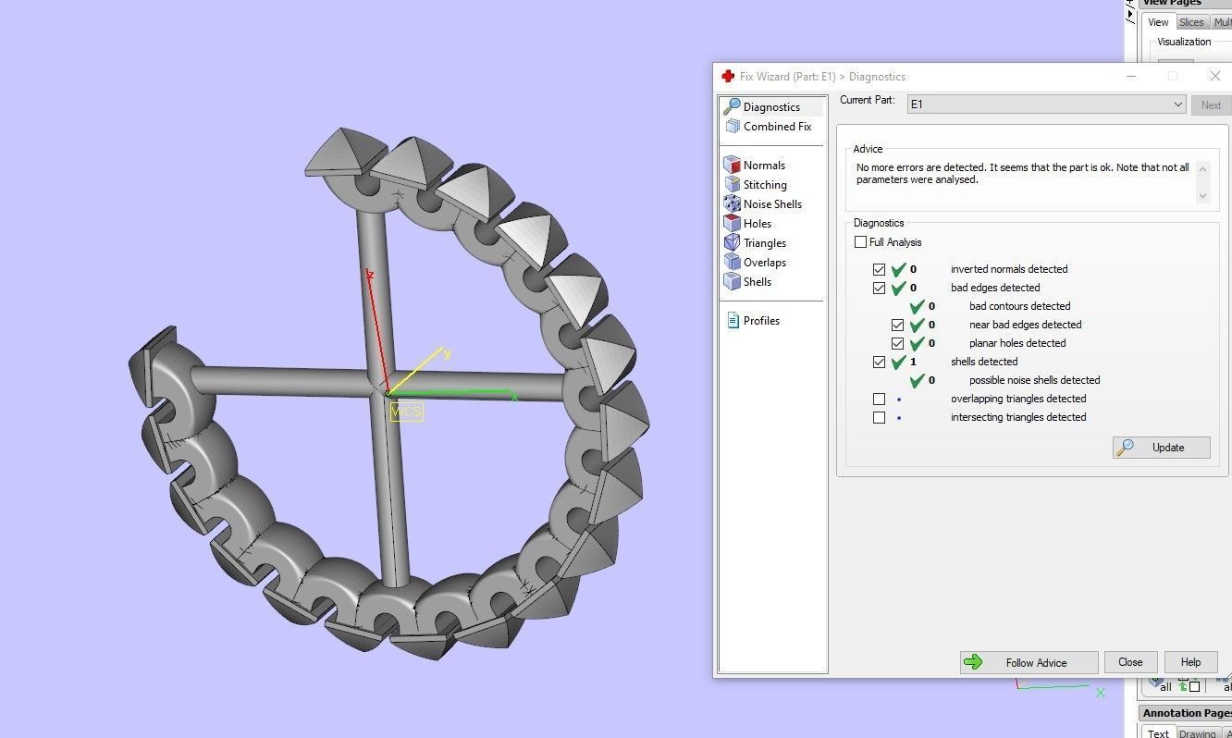Select the Triangles fixing step
The image size is (1232, 738).
(x=756, y=243)
